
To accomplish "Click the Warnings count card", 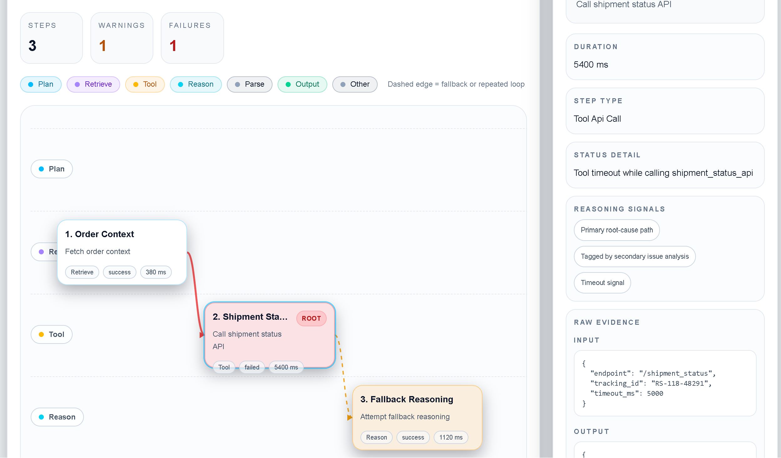I will [x=122, y=38].
